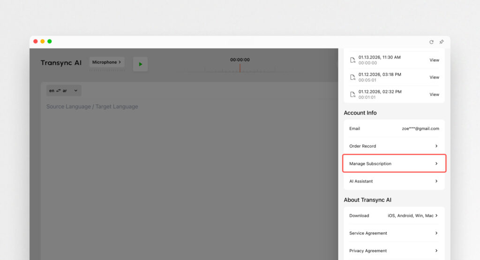Click the Transync AI logo
480x260 pixels.
(61, 63)
